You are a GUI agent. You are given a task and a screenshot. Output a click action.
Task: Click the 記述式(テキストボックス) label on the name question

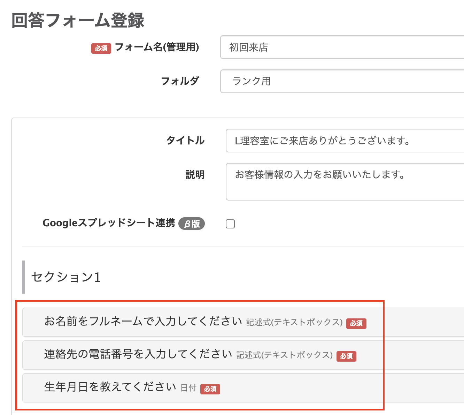294,323
